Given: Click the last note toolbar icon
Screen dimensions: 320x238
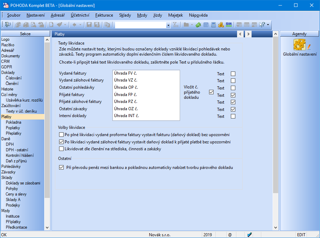Looking at the screenshot, I should (x=254, y=25).
